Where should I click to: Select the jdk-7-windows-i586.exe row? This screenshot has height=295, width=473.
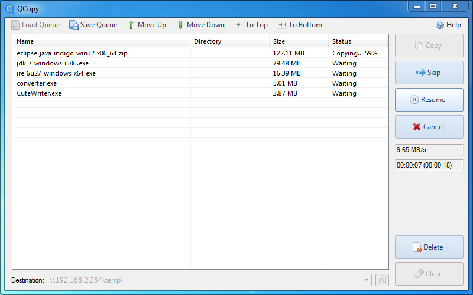[54, 63]
